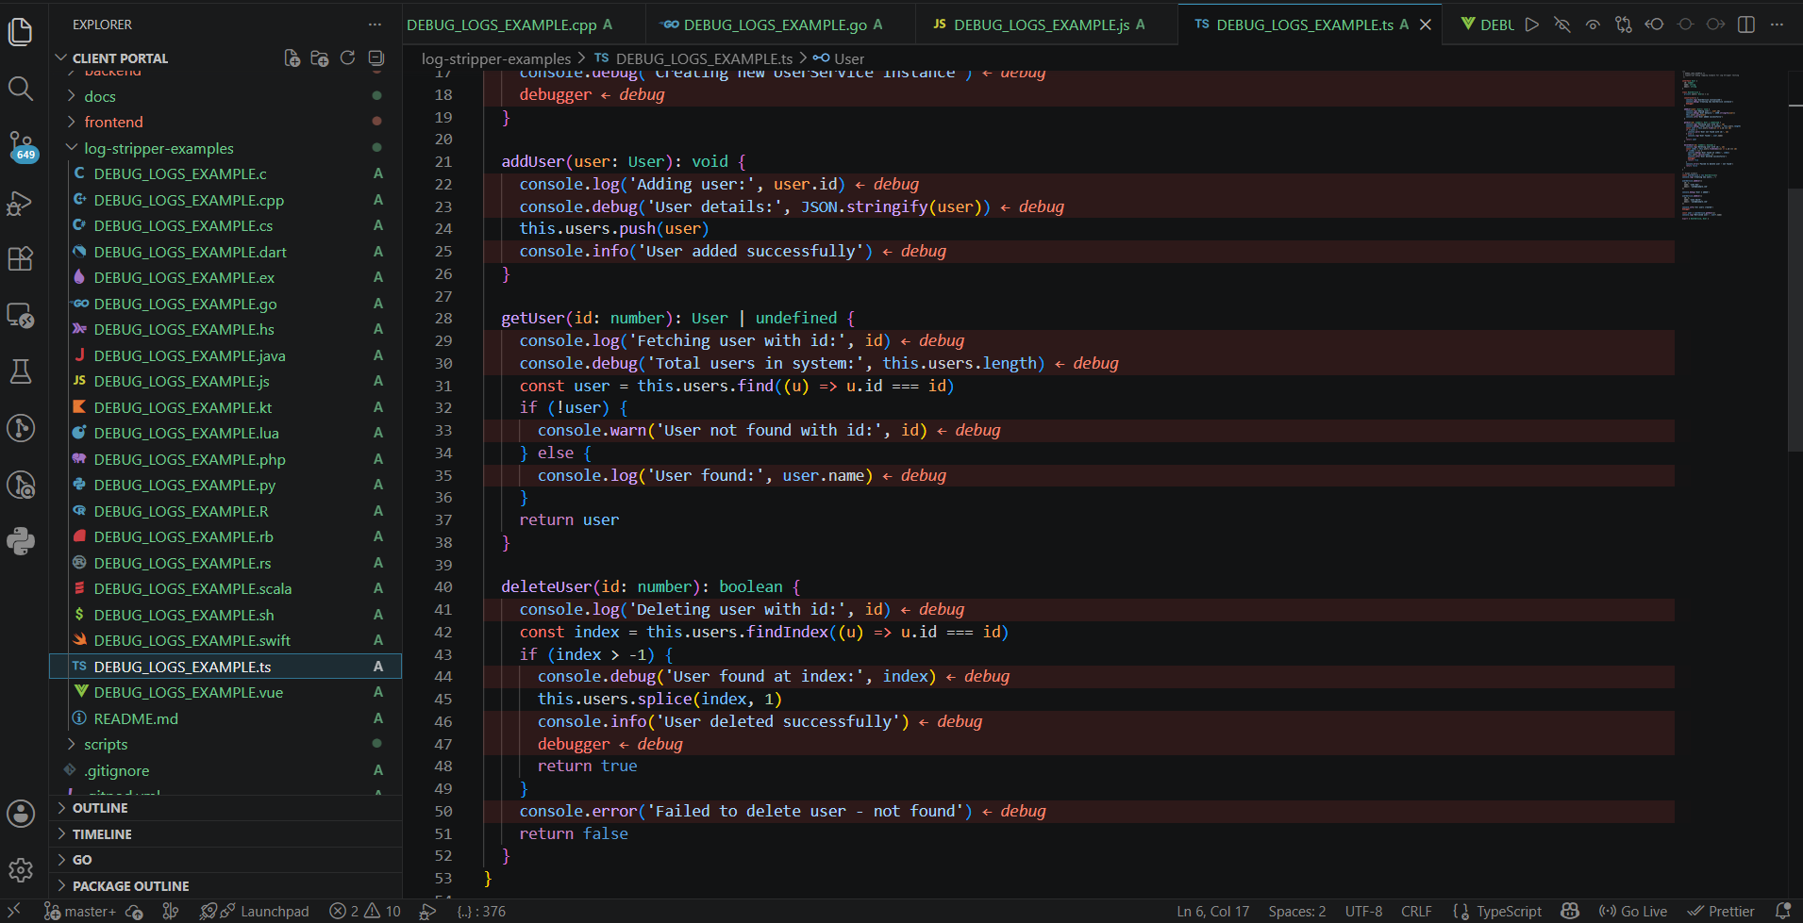Click CRLF end of line selector
Screen dimensions: 1803x923
pos(1416,912)
